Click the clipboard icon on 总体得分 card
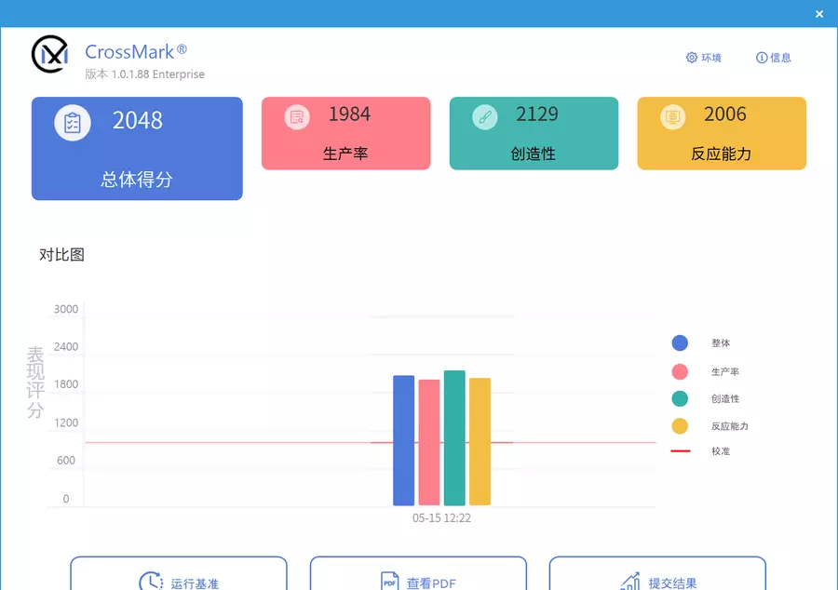The image size is (838, 590). [73, 123]
